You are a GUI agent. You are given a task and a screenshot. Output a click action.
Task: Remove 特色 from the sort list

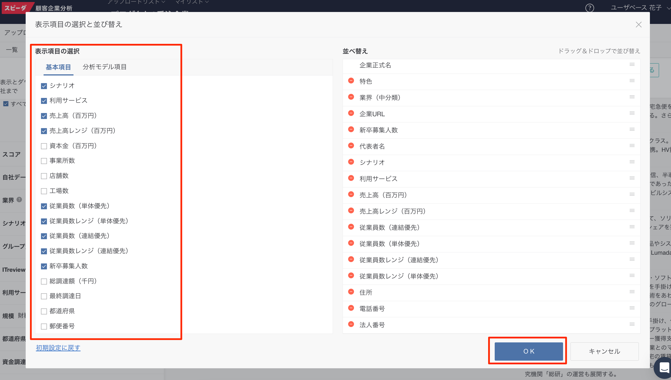[351, 81]
